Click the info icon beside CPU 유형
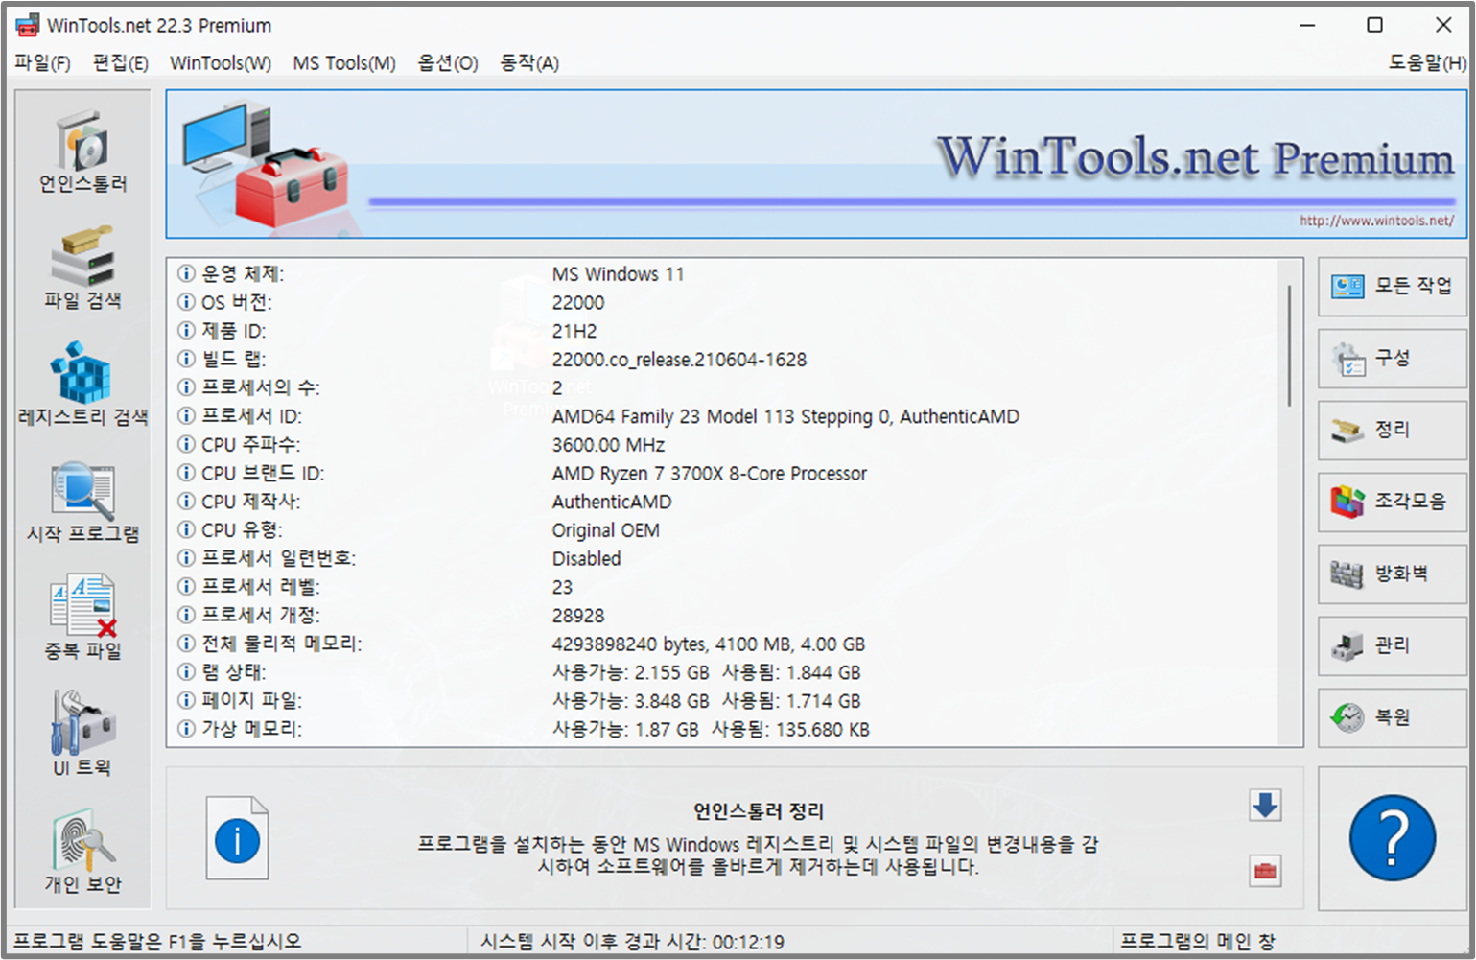The width and height of the screenshot is (1476, 960). pos(187,530)
